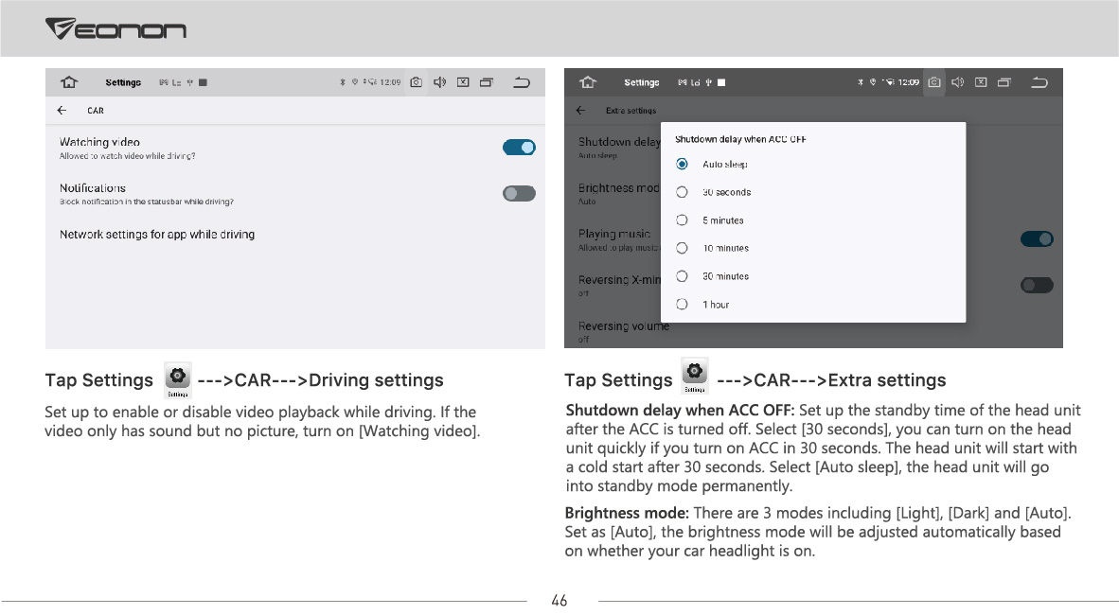Open the Shutdown delay setting row
The image size is (1119, 615).
coord(618,148)
